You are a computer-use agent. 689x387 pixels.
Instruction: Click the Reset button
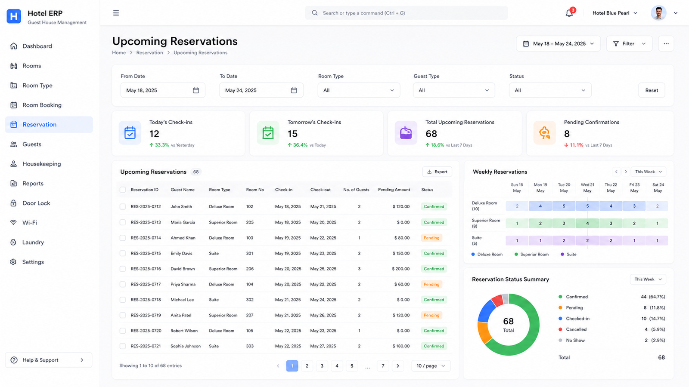point(652,90)
